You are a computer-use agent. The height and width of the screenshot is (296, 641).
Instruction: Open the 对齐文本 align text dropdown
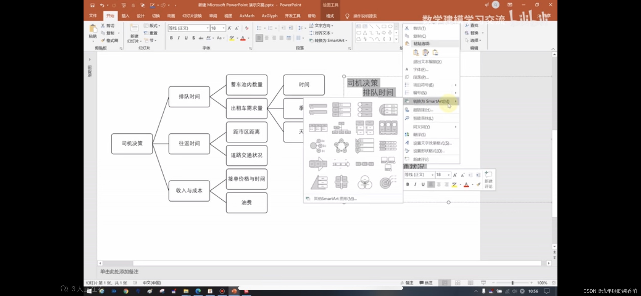[321, 33]
